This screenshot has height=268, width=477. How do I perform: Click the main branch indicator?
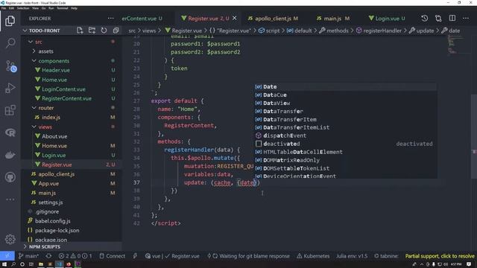coord(28,256)
